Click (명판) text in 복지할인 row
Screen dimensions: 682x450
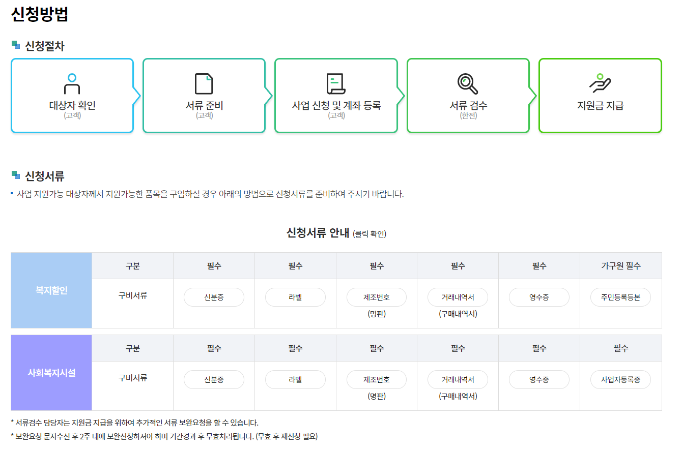coord(377,314)
